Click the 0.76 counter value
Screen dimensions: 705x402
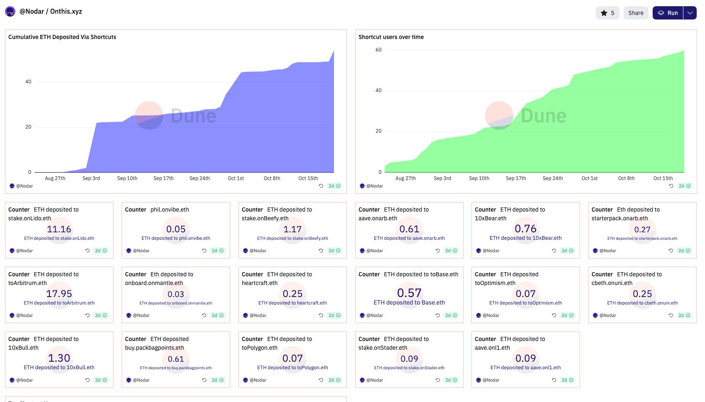(526, 229)
